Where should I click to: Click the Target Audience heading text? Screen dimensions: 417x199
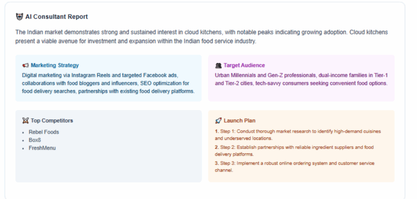click(x=244, y=65)
